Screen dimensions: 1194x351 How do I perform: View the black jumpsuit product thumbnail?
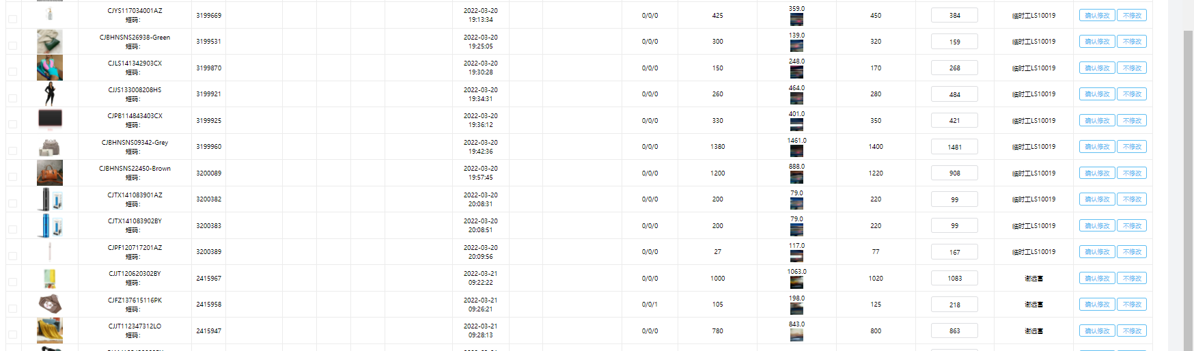tap(49, 94)
